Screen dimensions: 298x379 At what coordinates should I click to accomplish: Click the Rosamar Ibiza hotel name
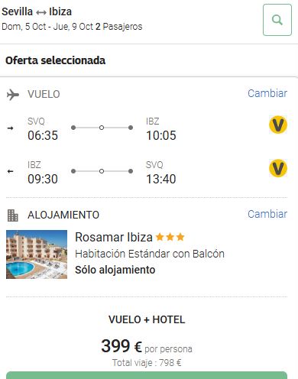pyautogui.click(x=114, y=237)
